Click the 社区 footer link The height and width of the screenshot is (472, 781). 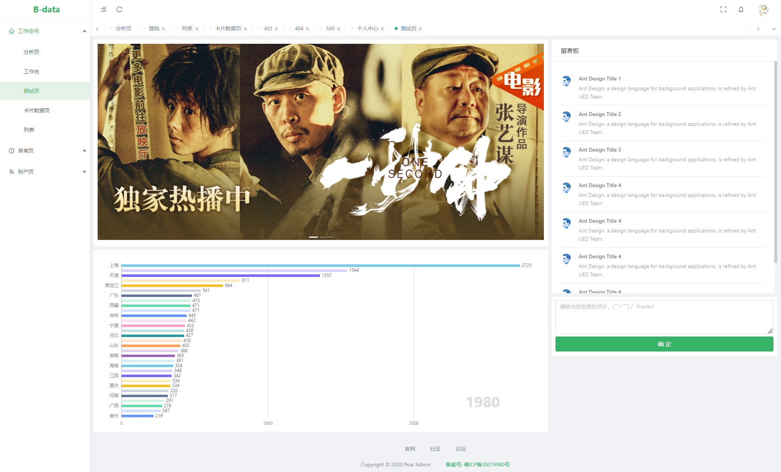pos(435,449)
